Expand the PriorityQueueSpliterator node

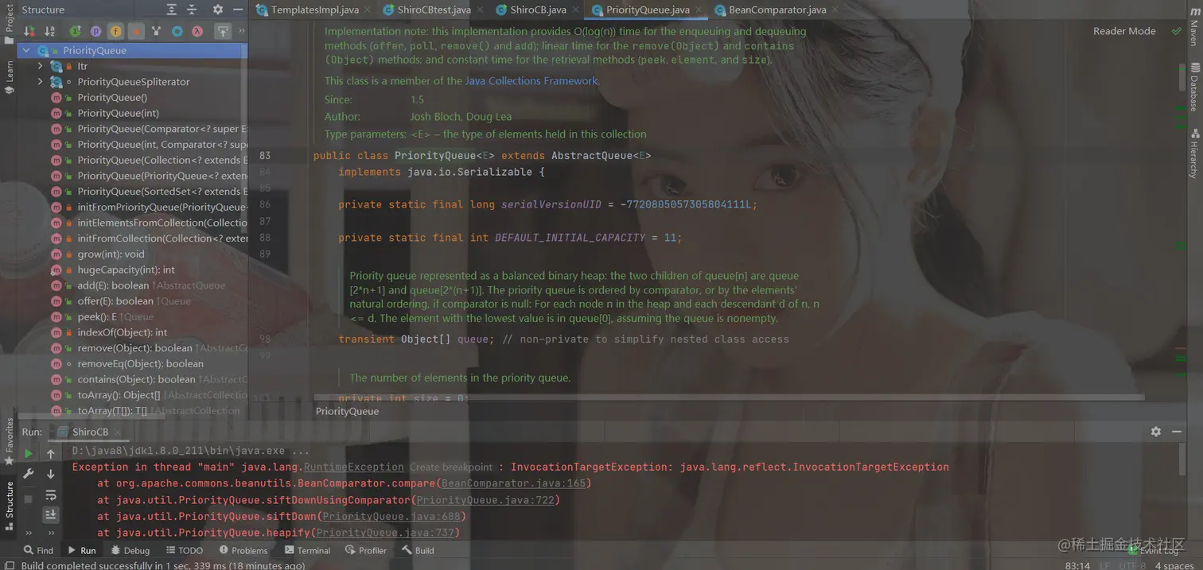pos(41,82)
